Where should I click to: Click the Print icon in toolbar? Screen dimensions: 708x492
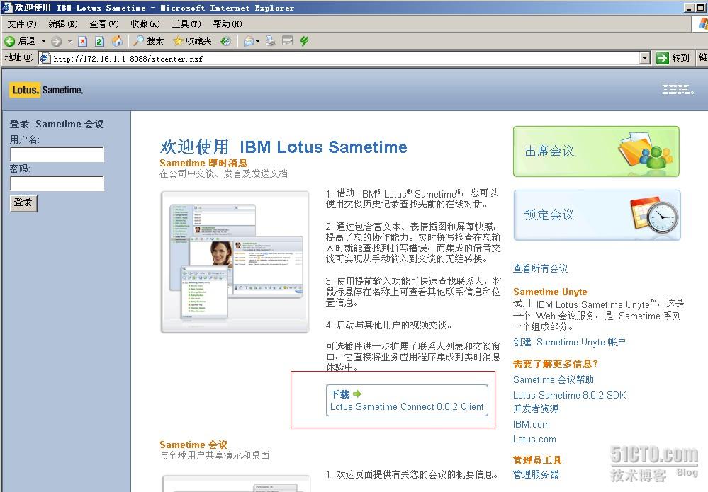271,41
